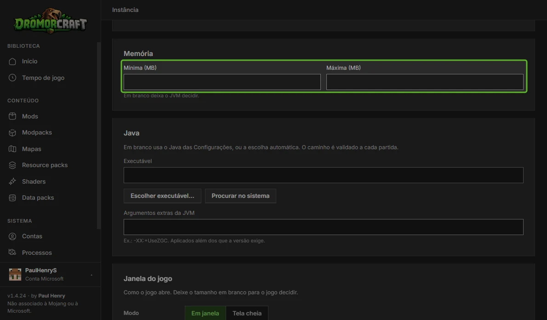Click the DromorCraft logo

pos(50,21)
